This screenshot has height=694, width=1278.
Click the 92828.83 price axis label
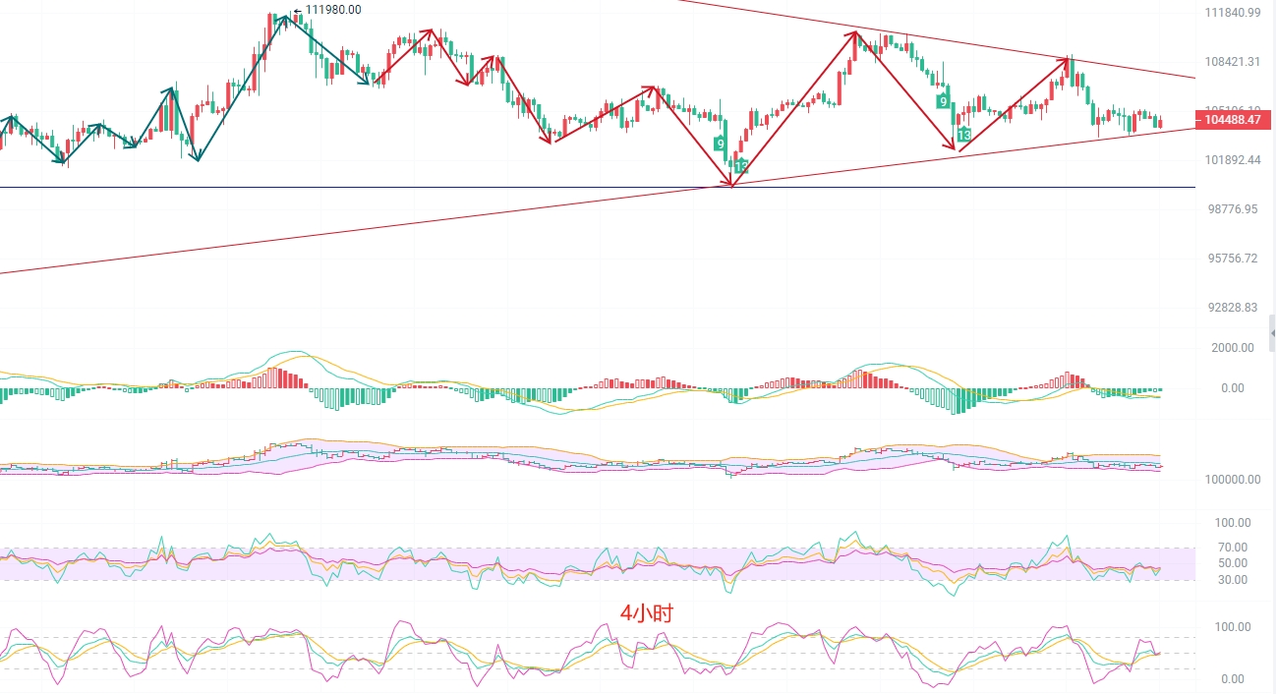(1232, 308)
